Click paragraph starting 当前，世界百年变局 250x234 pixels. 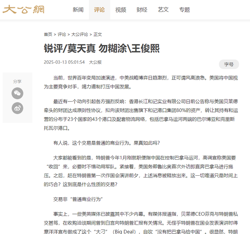coord(141,82)
